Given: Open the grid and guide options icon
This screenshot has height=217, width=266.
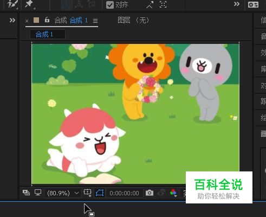Looking at the screenshot, I should (x=87, y=193).
